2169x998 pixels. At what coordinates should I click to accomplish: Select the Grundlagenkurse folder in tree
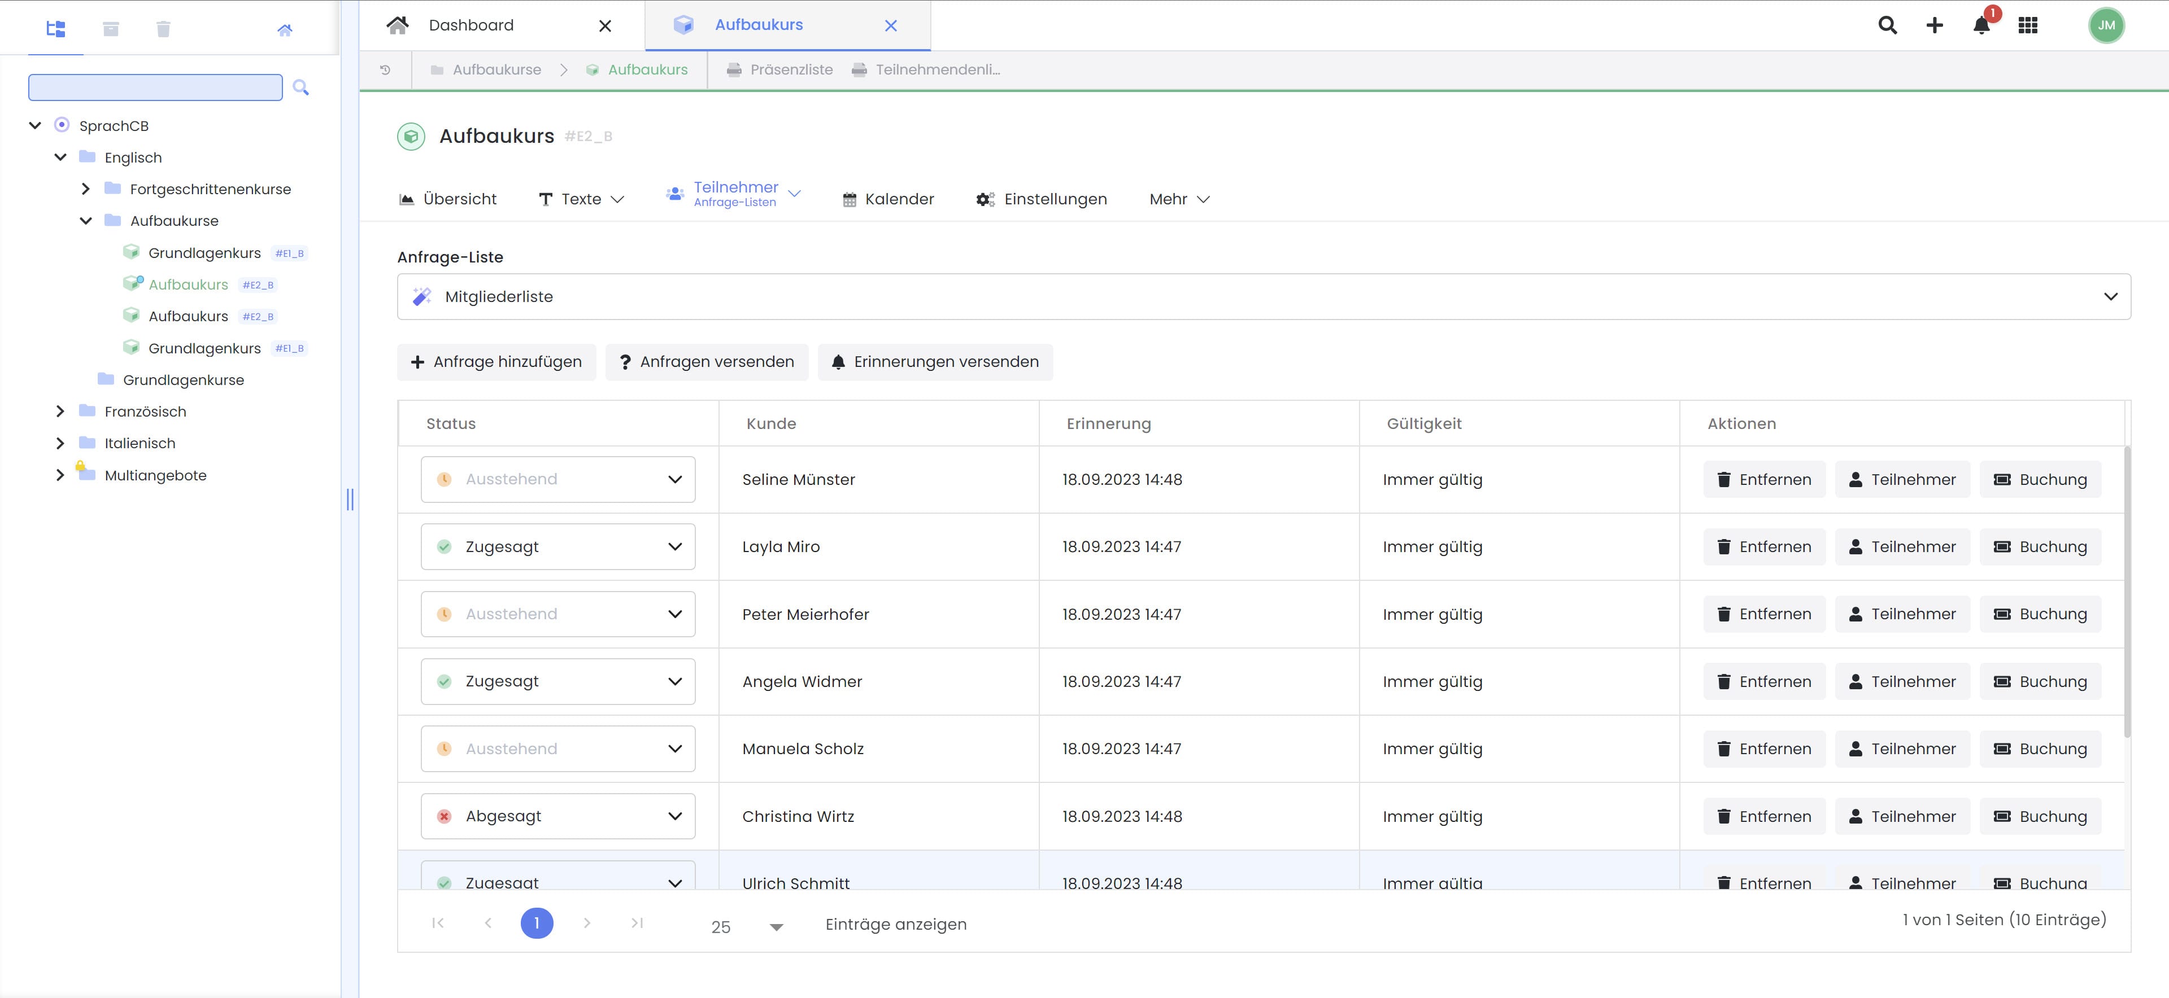(x=171, y=380)
